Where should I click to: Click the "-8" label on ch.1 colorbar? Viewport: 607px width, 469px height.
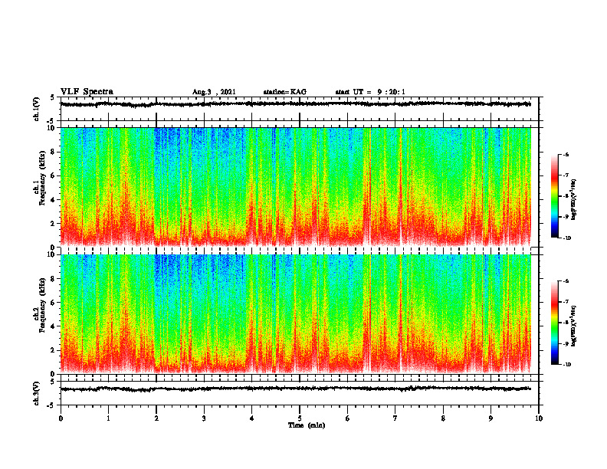[566, 196]
